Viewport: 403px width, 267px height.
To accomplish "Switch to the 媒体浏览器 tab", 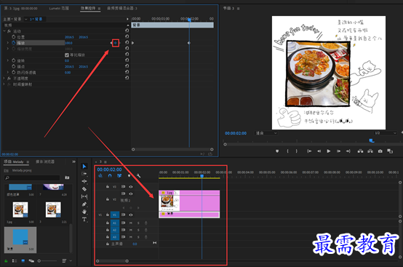I will pos(45,162).
